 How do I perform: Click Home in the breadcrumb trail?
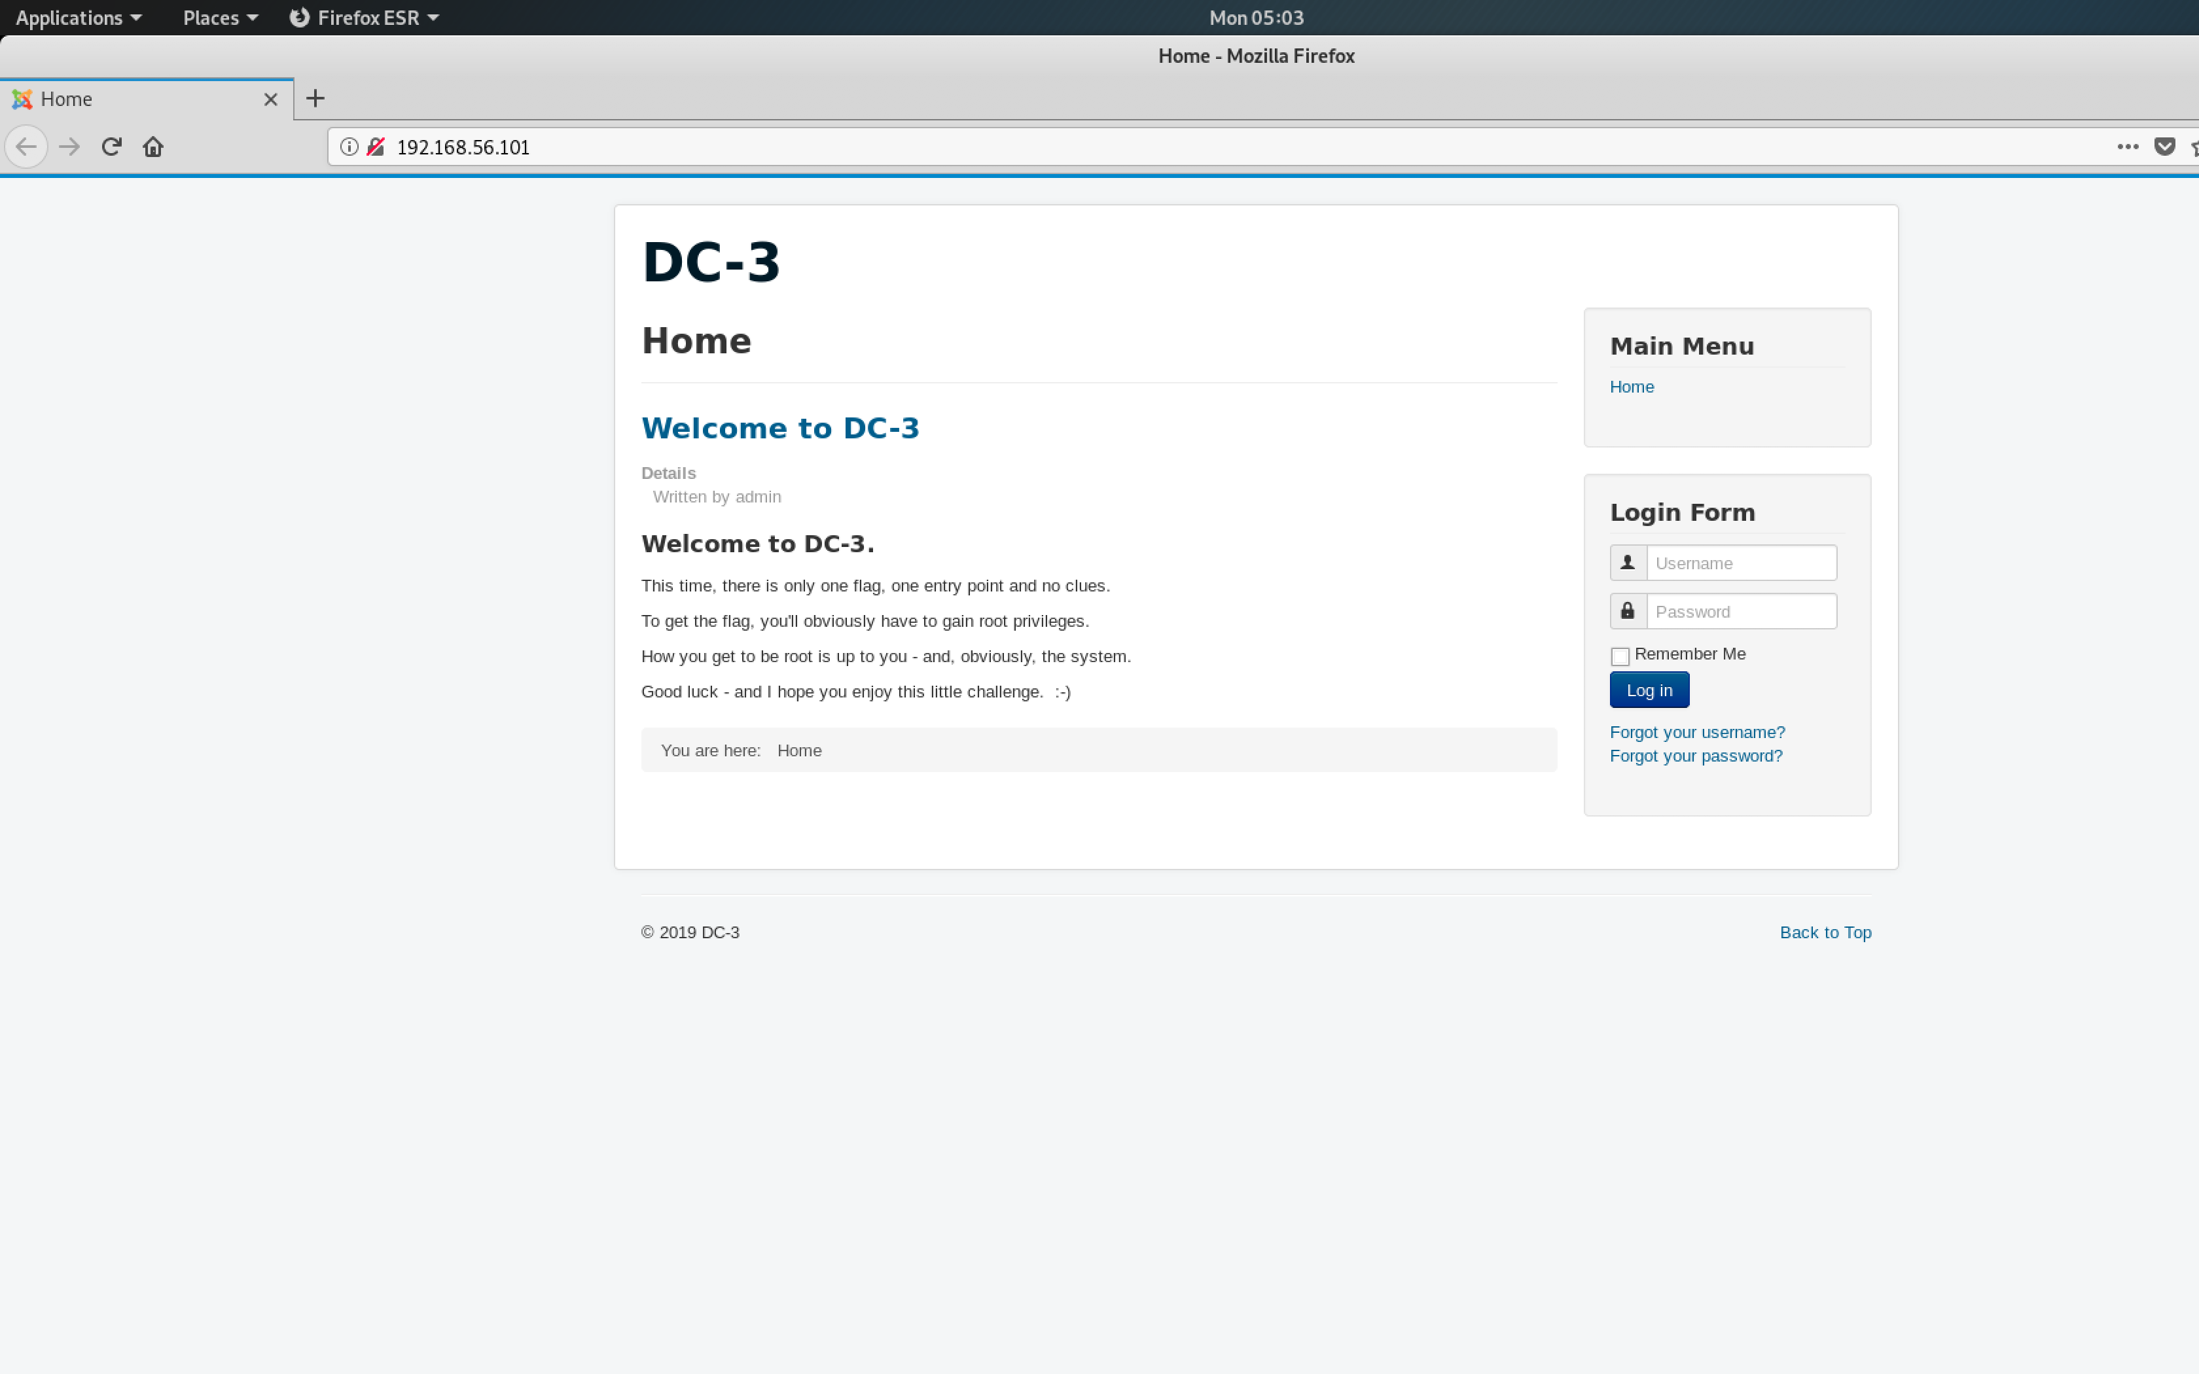point(798,750)
